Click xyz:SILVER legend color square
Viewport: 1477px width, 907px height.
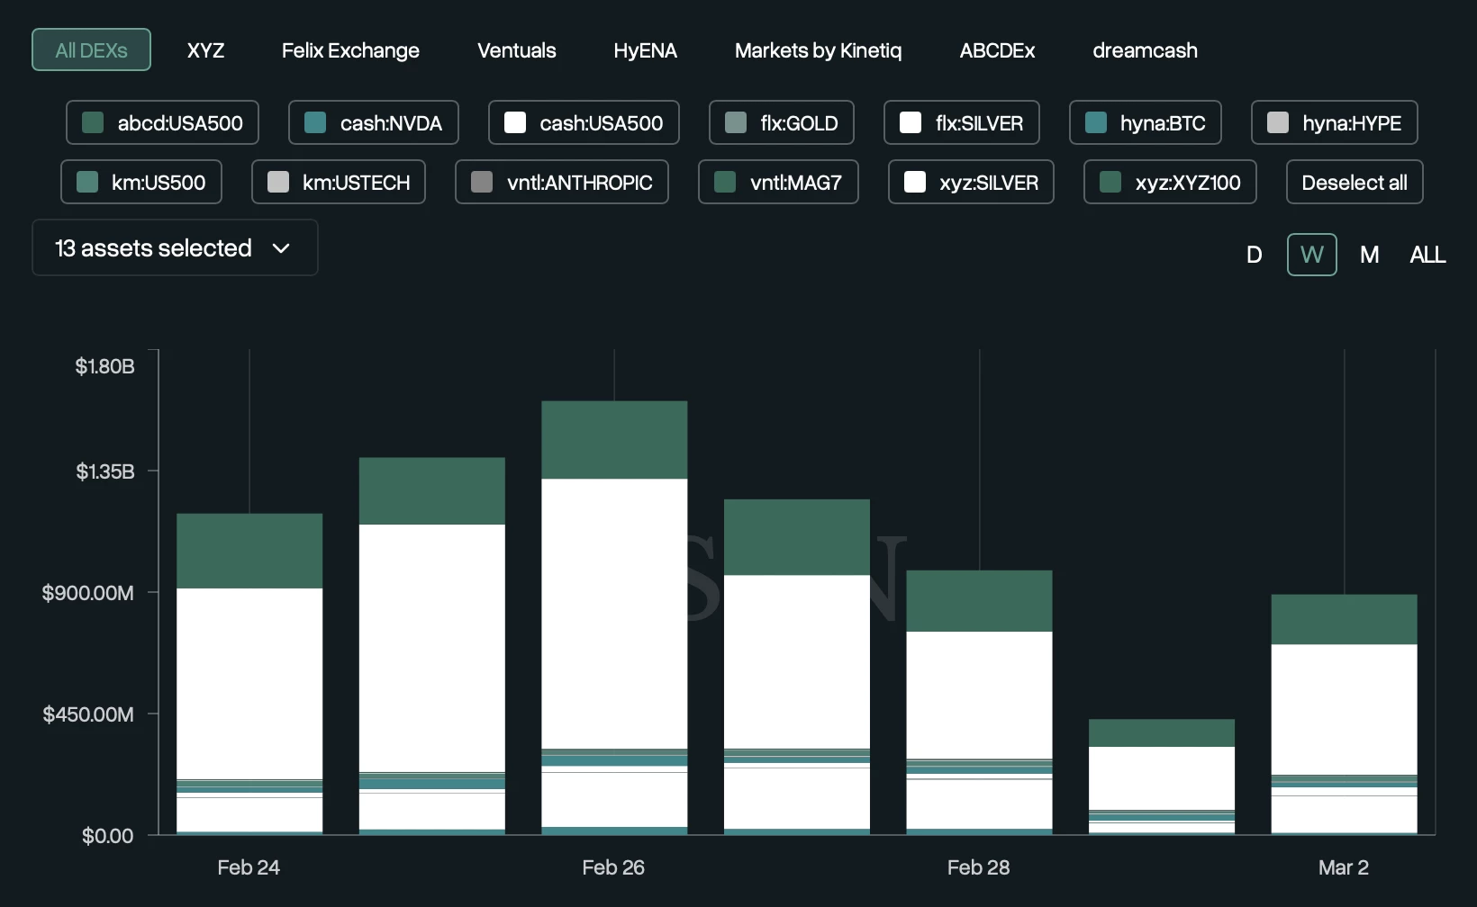tap(915, 182)
